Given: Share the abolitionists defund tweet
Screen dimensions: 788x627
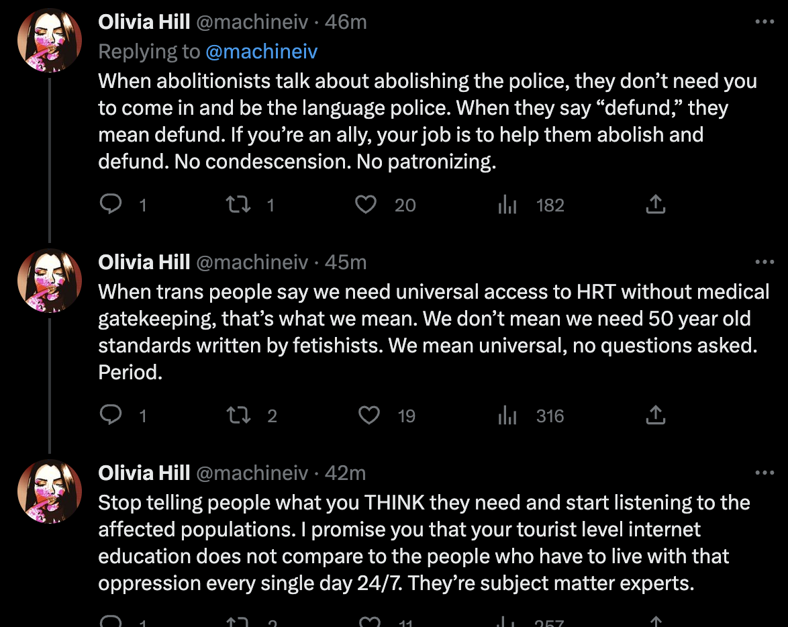Looking at the screenshot, I should (x=655, y=205).
